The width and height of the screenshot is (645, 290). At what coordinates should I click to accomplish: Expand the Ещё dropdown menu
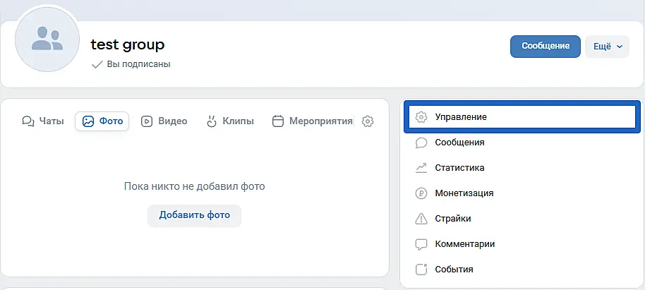tap(607, 47)
